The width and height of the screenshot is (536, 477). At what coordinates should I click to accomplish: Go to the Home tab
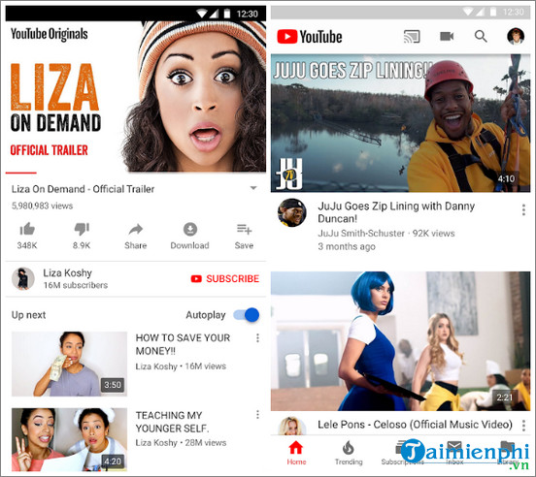point(296,453)
